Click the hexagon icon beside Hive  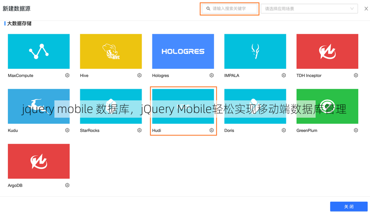click(139, 75)
